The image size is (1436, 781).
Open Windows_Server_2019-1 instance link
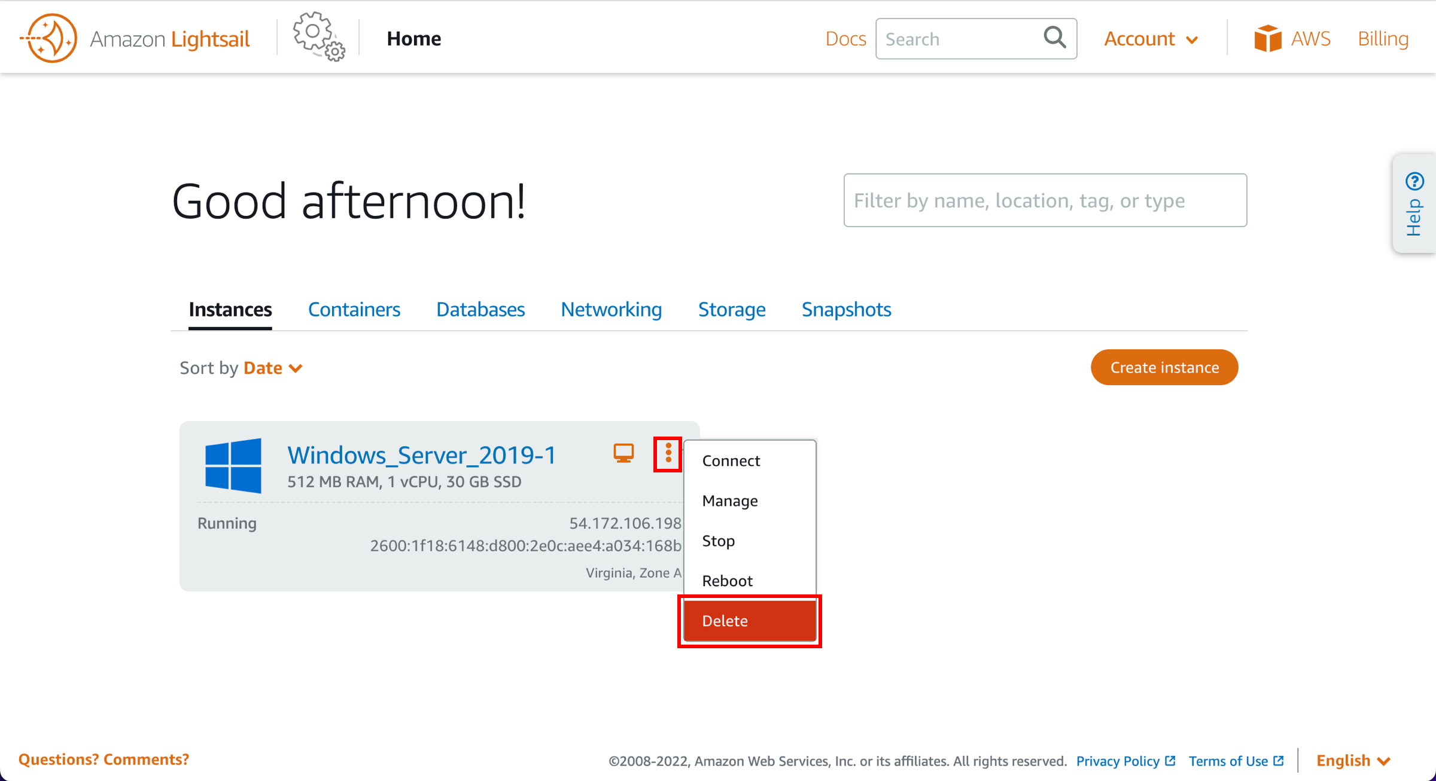422,455
